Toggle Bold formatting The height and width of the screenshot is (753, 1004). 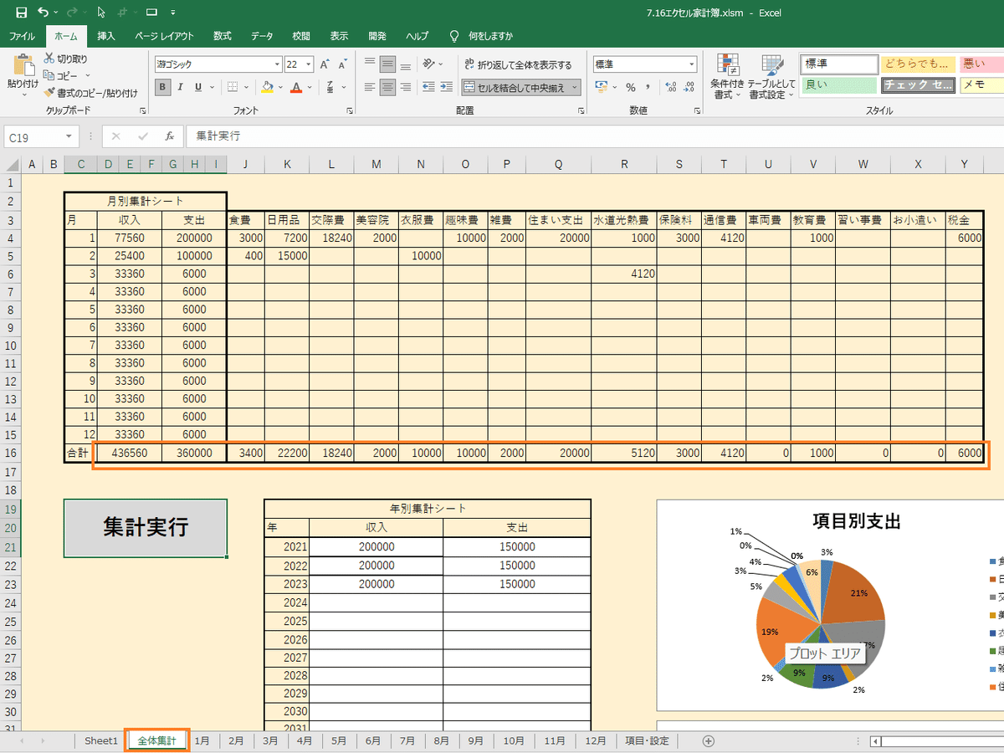pyautogui.click(x=163, y=87)
